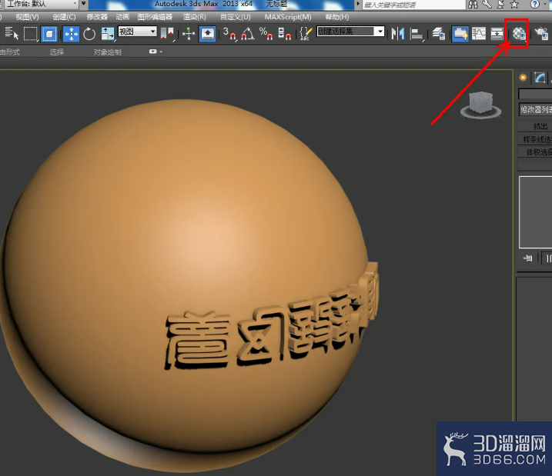Image resolution: width=552 pixels, height=476 pixels.
Task: Toggle the 3D Snaps magnet
Action: tap(229, 34)
